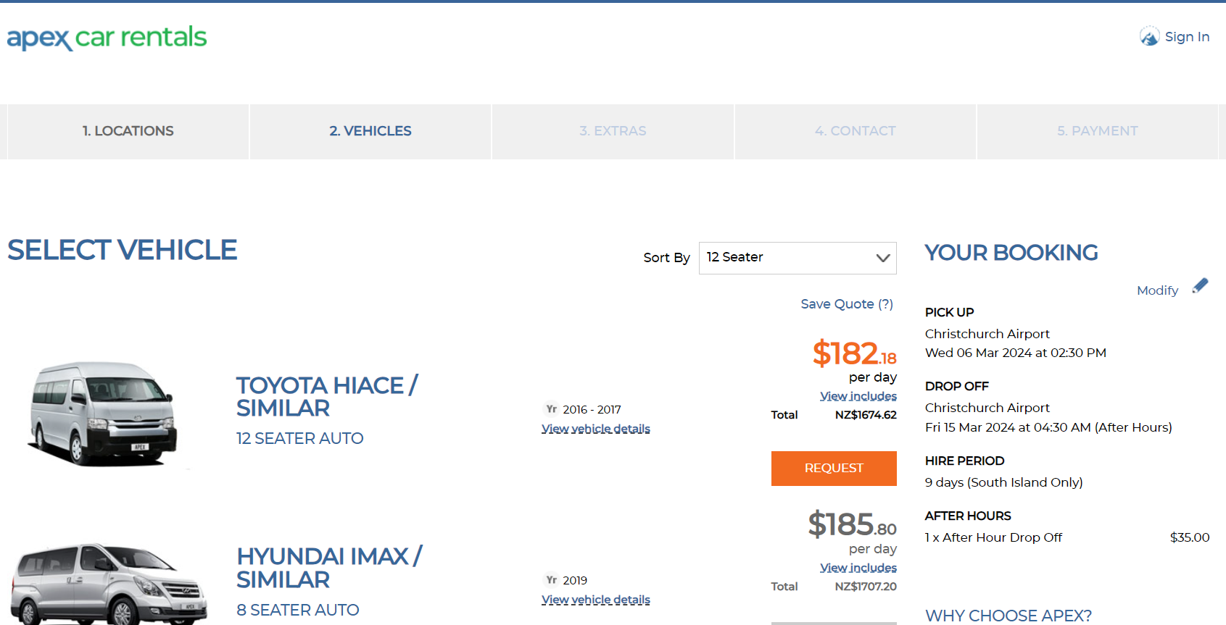Image resolution: width=1226 pixels, height=625 pixels.
Task: Click the 8 Seater Auto label
Action: (298, 611)
